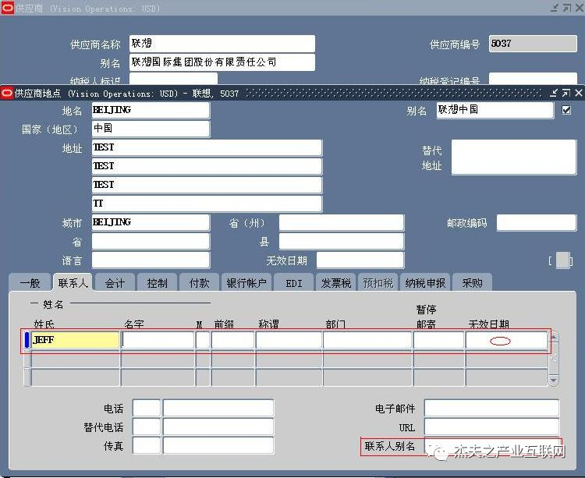This screenshot has height=478, width=585.
Task: Click the second 地址 line TEST
Action: tap(207, 166)
